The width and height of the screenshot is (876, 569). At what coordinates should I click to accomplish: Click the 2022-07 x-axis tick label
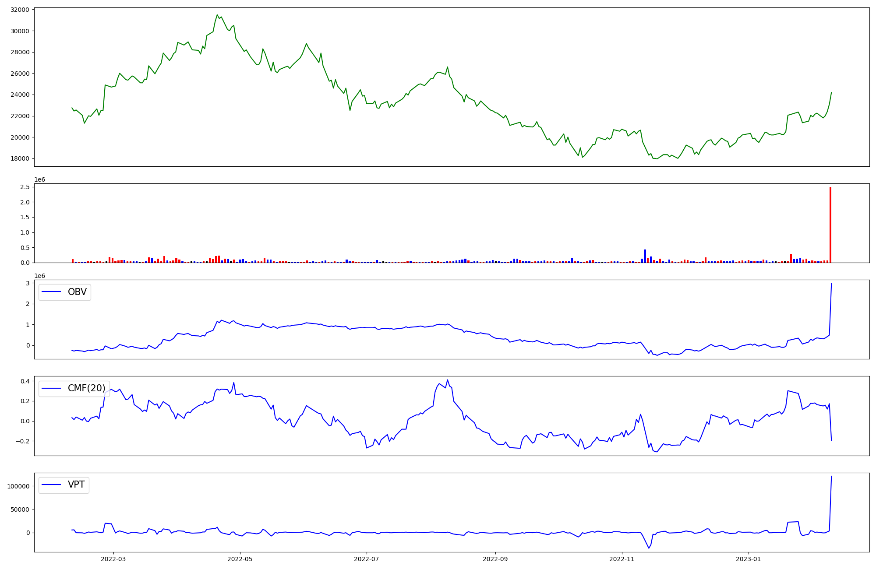click(366, 559)
